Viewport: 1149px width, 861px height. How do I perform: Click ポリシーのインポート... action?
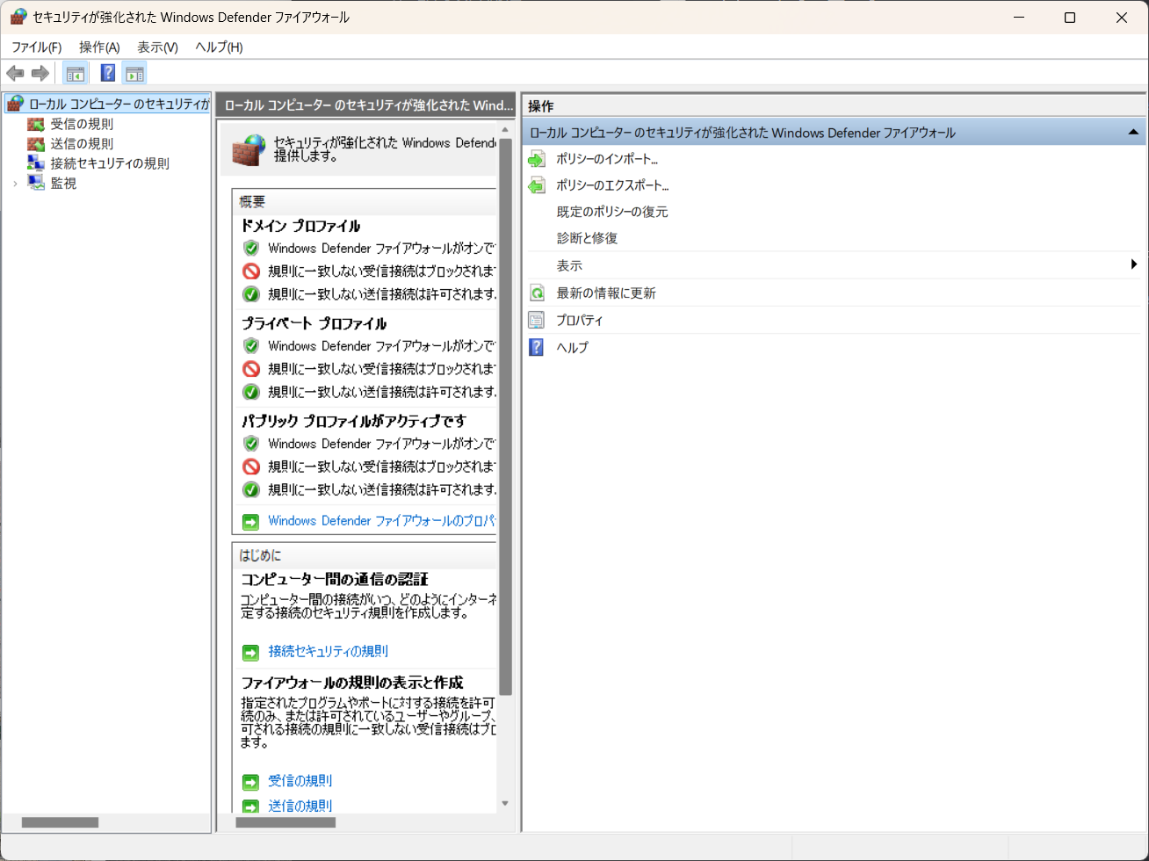607,159
